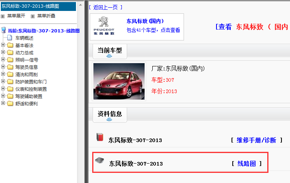Click the 仪表和控制装置 label in the tree
This screenshot has height=183, width=290.
point(31,89)
